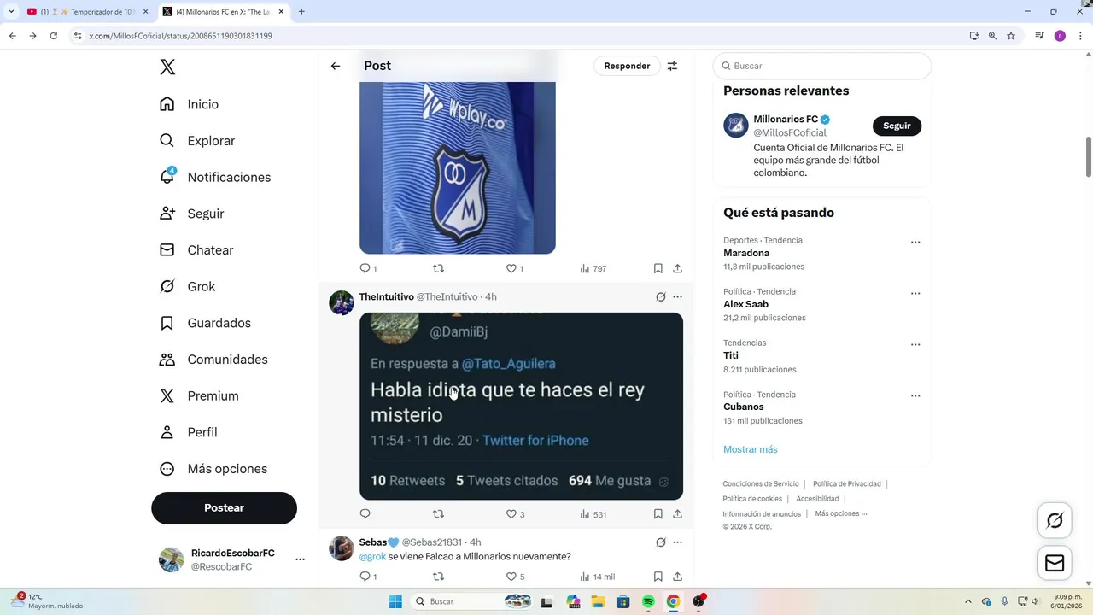Bookmark TheIntuitivo post
This screenshot has width=1093, height=615.
(658, 514)
